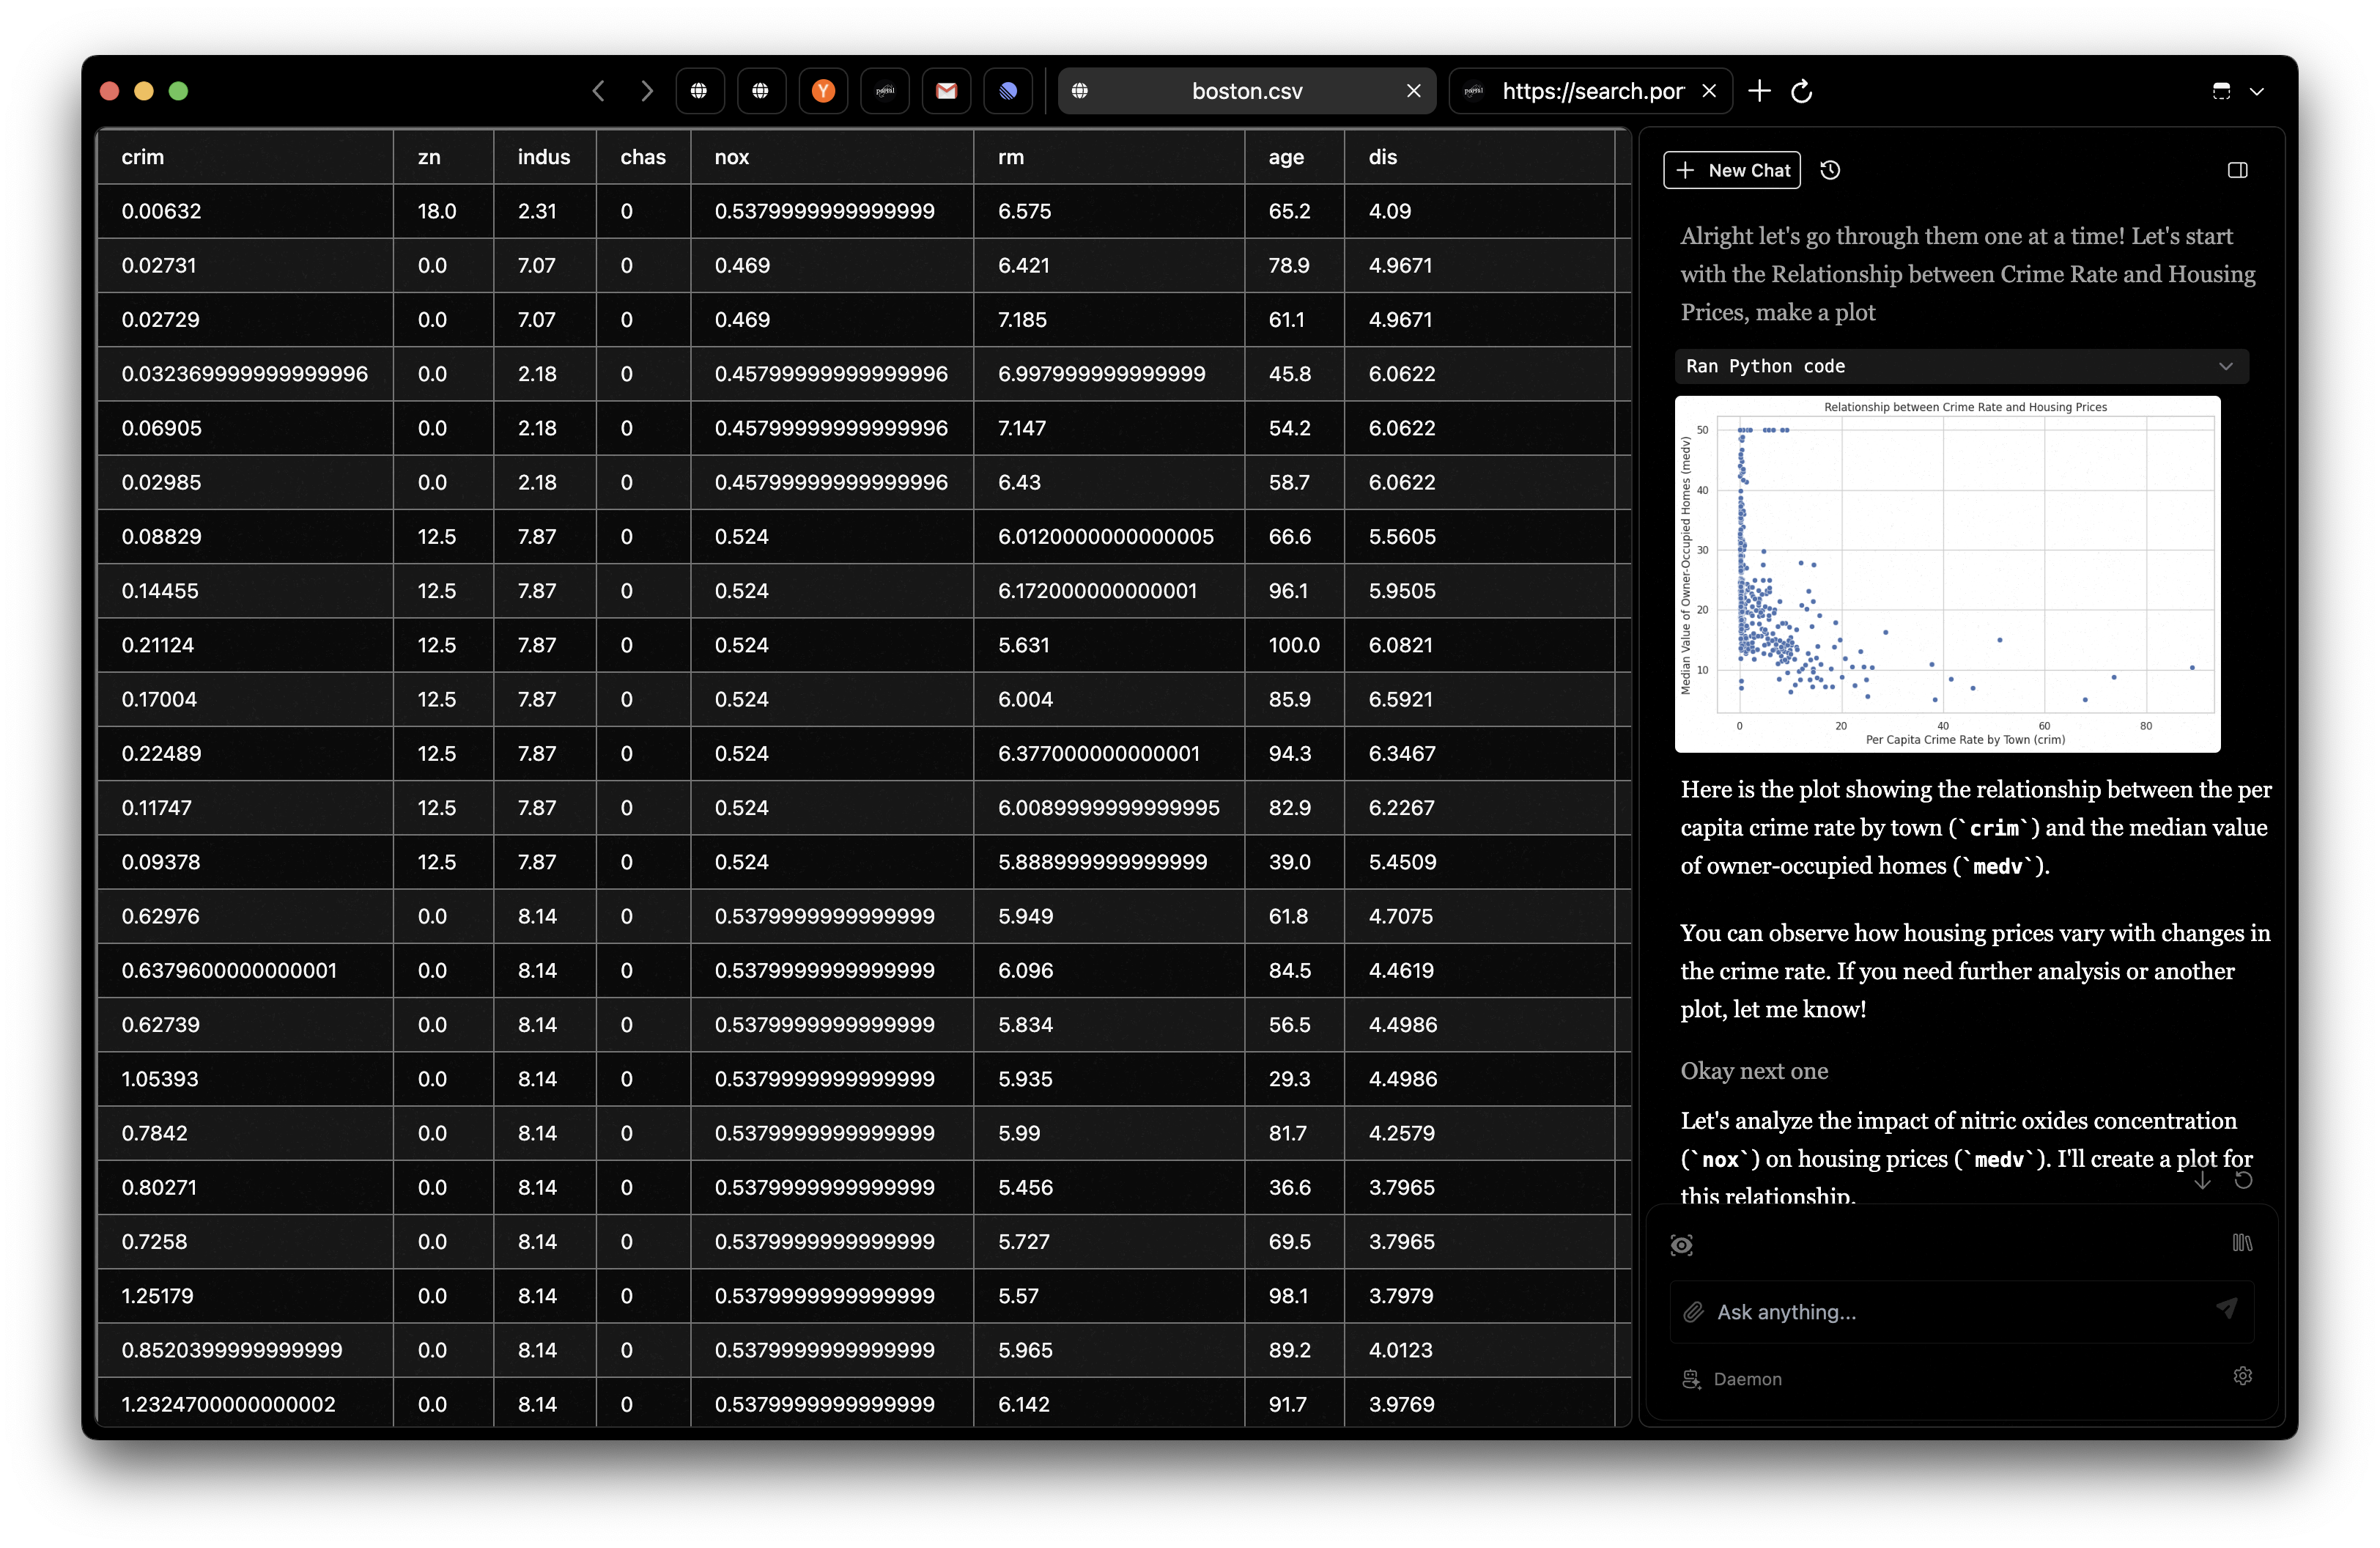The width and height of the screenshot is (2380, 1548).
Task: Go forward with the right arrow
Action: 647,91
